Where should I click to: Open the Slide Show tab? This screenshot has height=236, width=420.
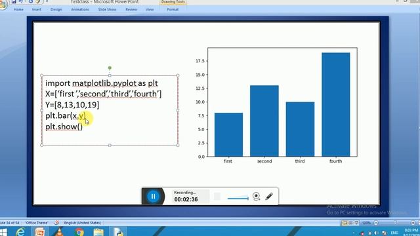(107, 9)
